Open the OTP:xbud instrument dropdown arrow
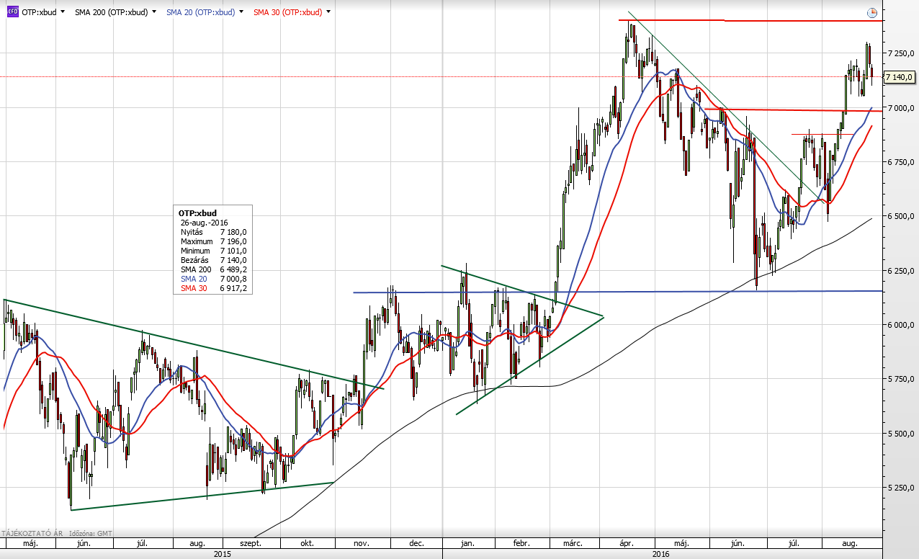The image size is (919, 559). point(63,12)
